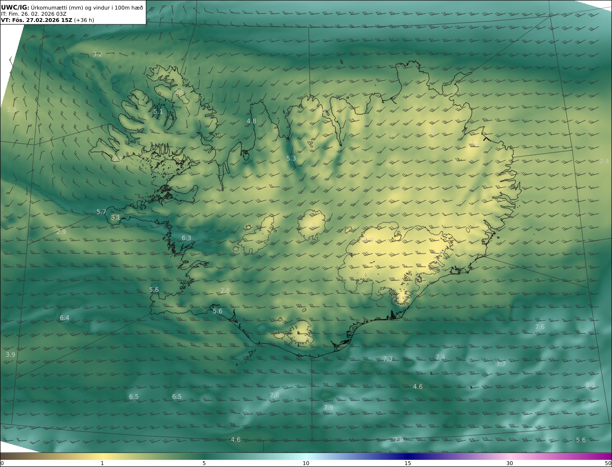The height and width of the screenshot is (467, 612).
Task: Select the initial time line "IT: Fim. 26. 02. 2026 03Z"
Action: click(x=33, y=14)
